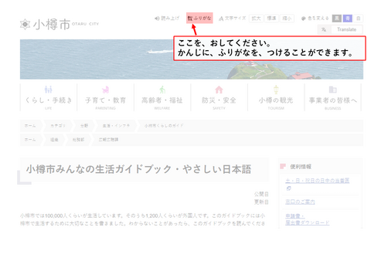Go to ホーム in the カテゴリ breadcrumb row
This screenshot has height=278, width=371.
pos(30,126)
